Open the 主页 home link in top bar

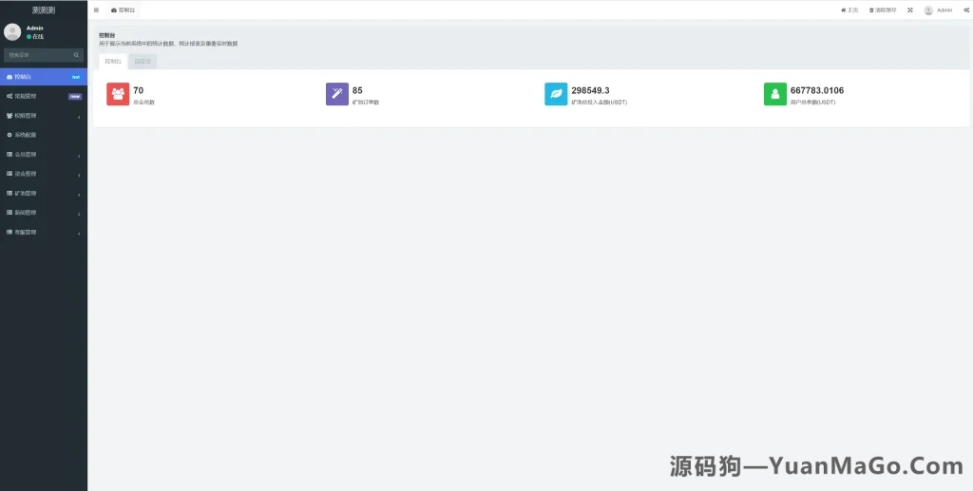point(849,9)
